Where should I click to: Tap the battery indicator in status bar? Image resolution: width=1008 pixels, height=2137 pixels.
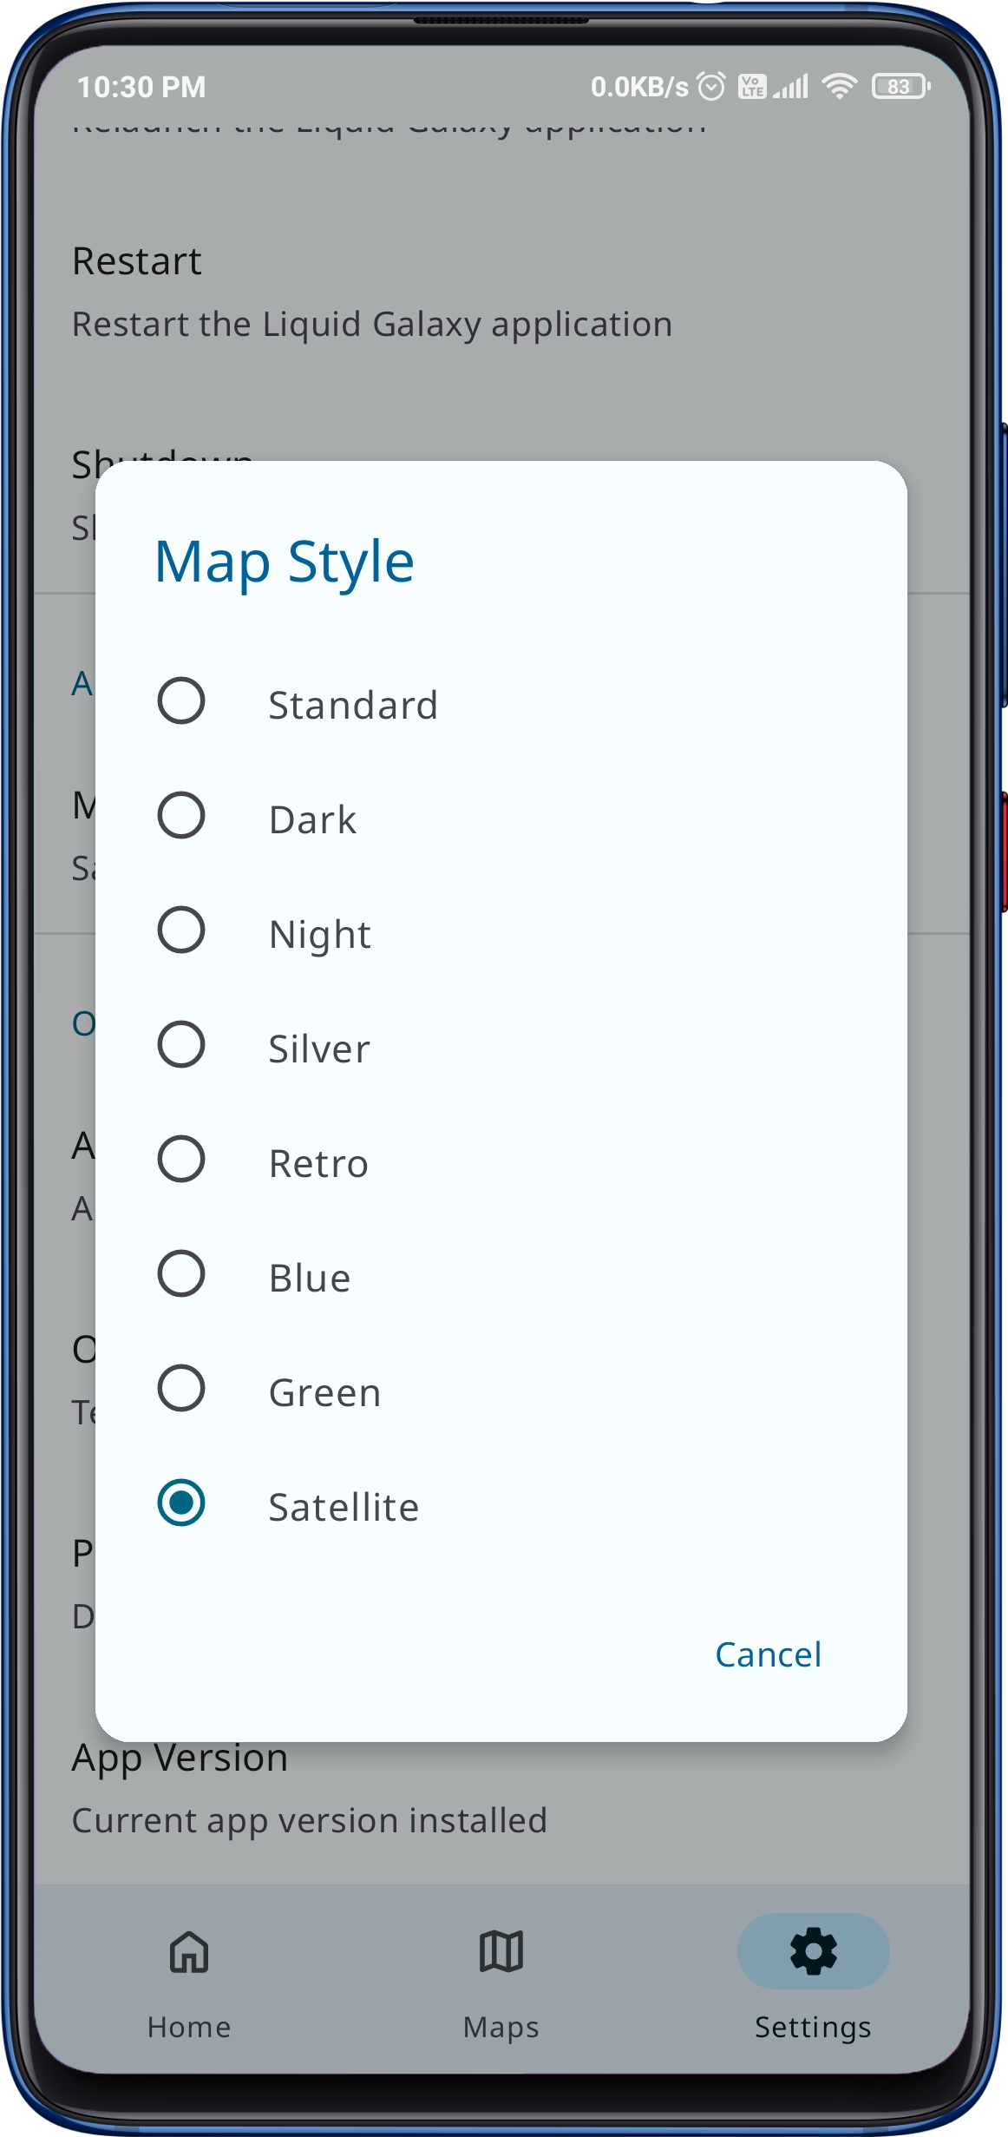pyautogui.click(x=900, y=87)
